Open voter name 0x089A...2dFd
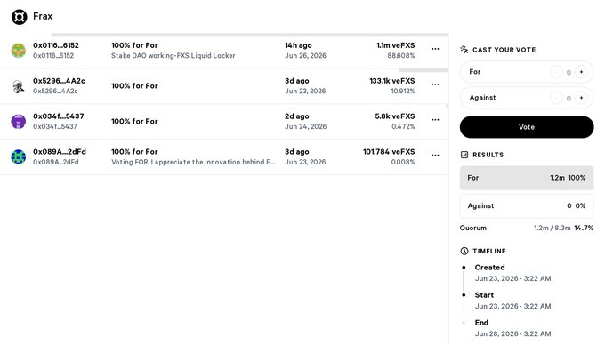The height and width of the screenshot is (345, 605). [x=60, y=151]
